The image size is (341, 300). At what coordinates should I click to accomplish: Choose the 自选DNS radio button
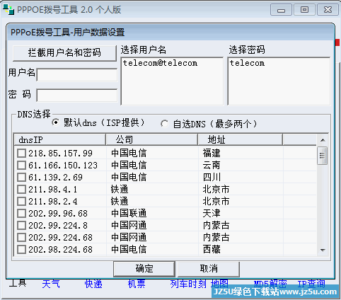(164, 124)
